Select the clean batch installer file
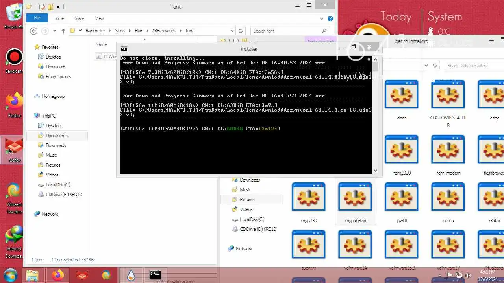The height and width of the screenshot is (283, 504). tap(402, 100)
